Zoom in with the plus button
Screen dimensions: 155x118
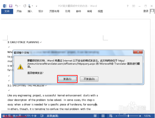pyautogui.click(x=140, y=116)
